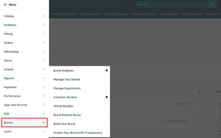Expand the Apps and Services chevron
This screenshot has height=138, width=221.
[x=44, y=105]
